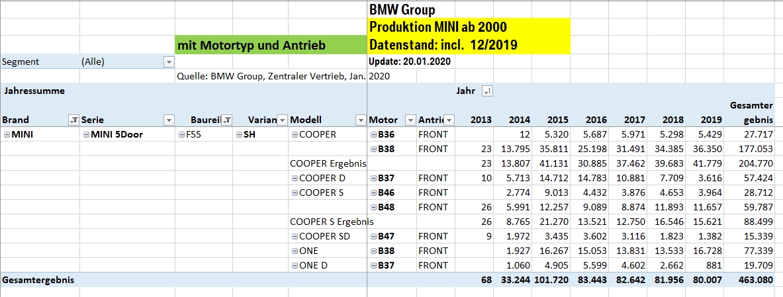The height and width of the screenshot is (297, 783).
Task: Open the Jahr sort and filter button
Action: point(486,91)
